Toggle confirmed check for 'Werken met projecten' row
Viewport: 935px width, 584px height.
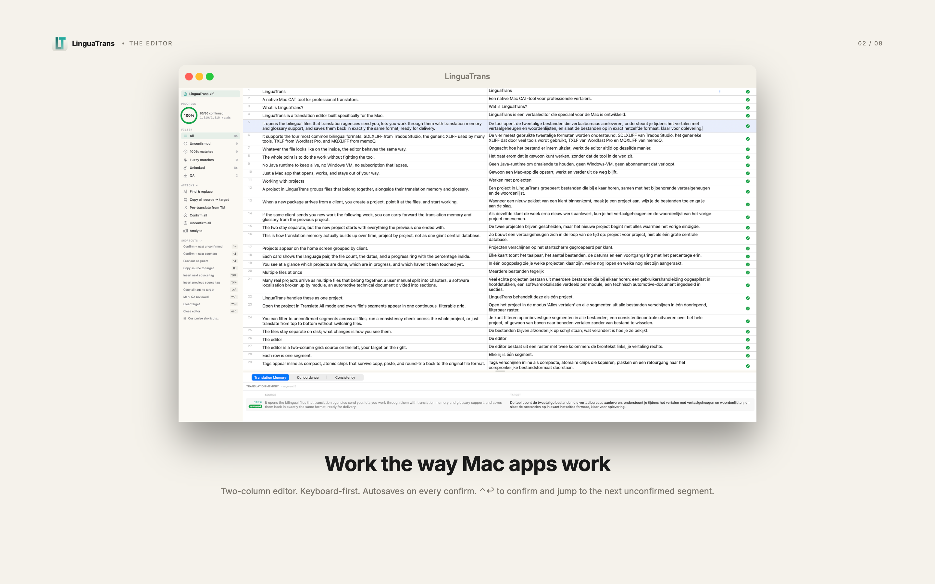tap(748, 182)
